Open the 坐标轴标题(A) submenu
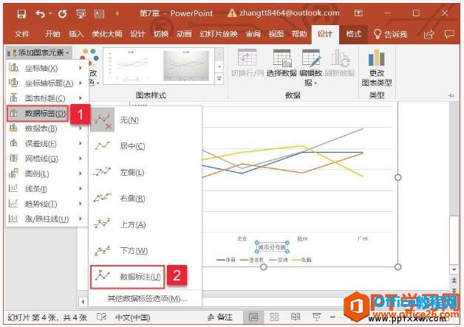This screenshot has width=464, height=327. pos(46,83)
